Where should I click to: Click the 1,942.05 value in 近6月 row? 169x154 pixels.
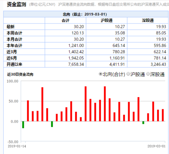(76, 58)
